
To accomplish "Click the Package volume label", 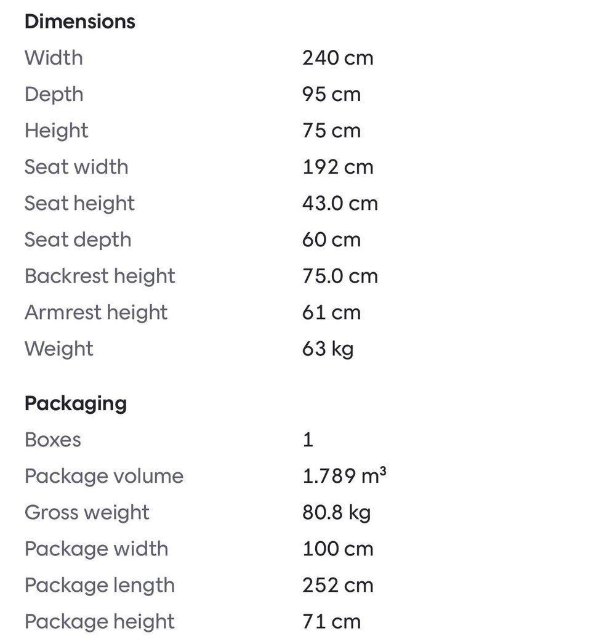I will point(103,476).
